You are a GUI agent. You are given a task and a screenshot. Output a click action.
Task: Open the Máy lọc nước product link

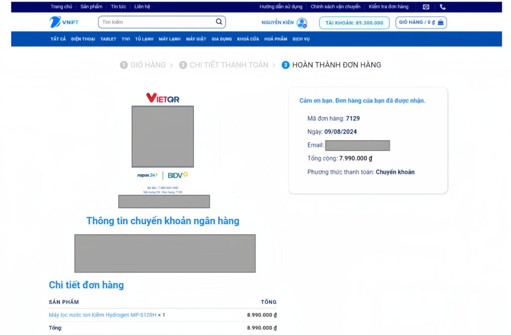(102, 315)
